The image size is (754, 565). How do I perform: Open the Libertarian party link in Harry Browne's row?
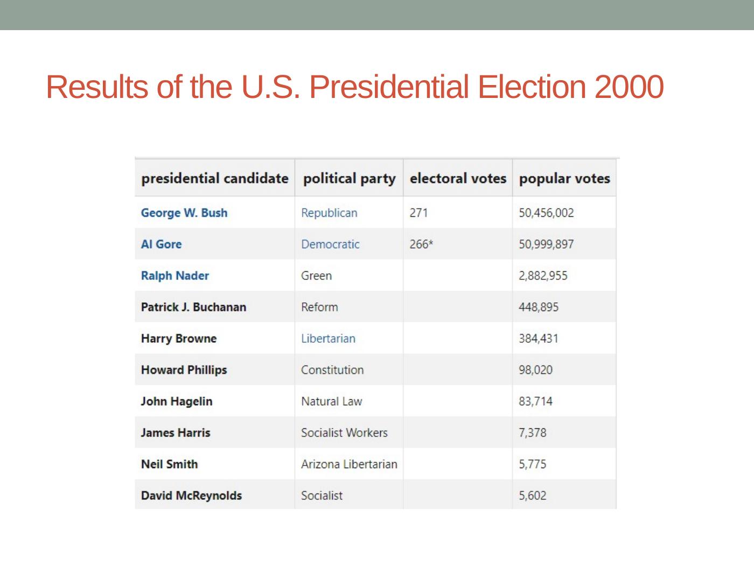coord(328,338)
